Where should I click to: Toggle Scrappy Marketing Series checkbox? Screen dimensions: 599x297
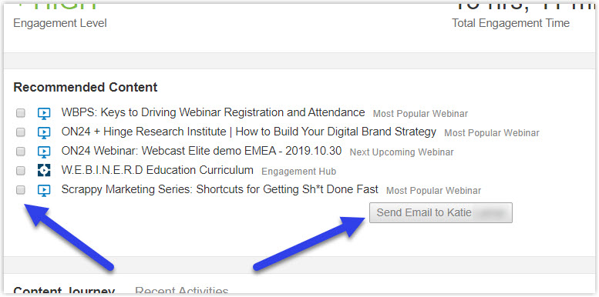pos(21,190)
